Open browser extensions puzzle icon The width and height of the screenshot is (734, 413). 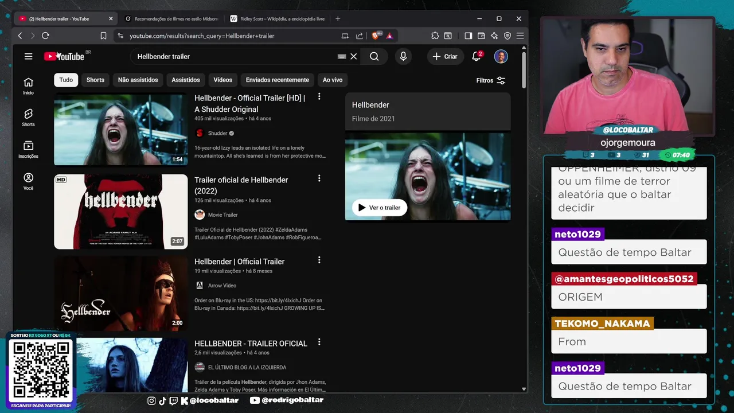[435, 36]
